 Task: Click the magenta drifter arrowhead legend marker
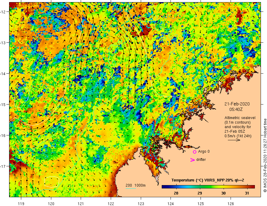coord(192,160)
